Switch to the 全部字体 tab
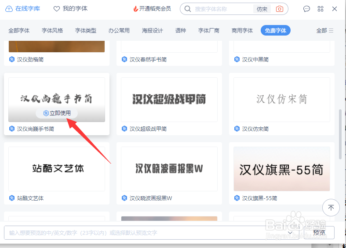 (x=19, y=30)
